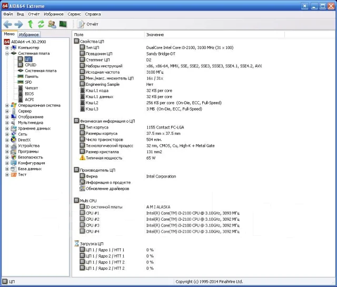This screenshot has width=337, height=287.
Task: Click the Значение column header
Action: click(214, 35)
